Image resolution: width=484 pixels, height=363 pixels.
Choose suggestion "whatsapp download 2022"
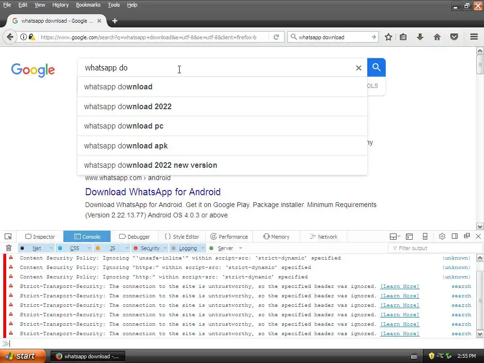222,106
